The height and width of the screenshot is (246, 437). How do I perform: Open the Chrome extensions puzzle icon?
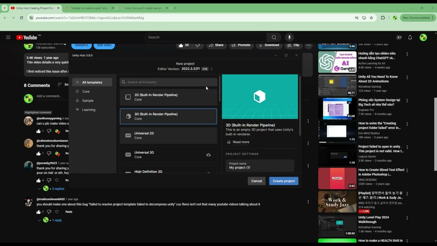coord(383,18)
